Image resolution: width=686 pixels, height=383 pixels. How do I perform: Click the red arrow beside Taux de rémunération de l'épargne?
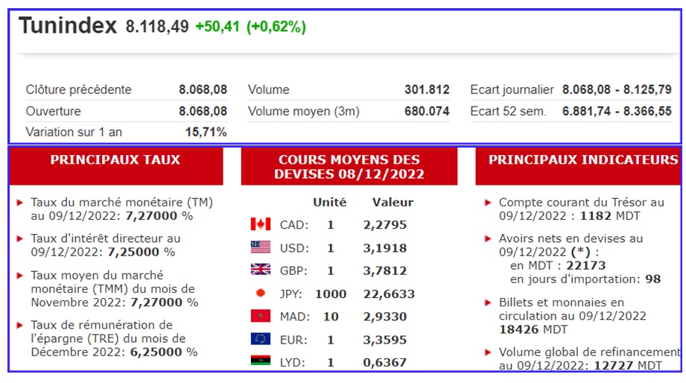tap(19, 325)
